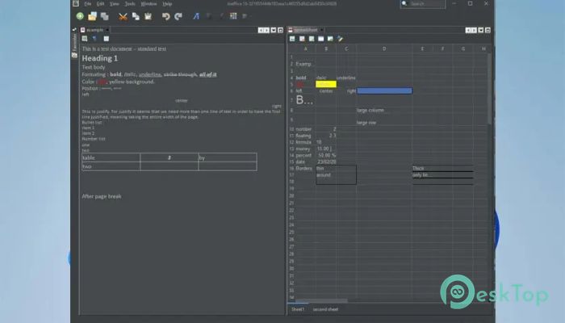Open document list dropdown in left pane
The image size is (565, 323).
tap(274, 31)
